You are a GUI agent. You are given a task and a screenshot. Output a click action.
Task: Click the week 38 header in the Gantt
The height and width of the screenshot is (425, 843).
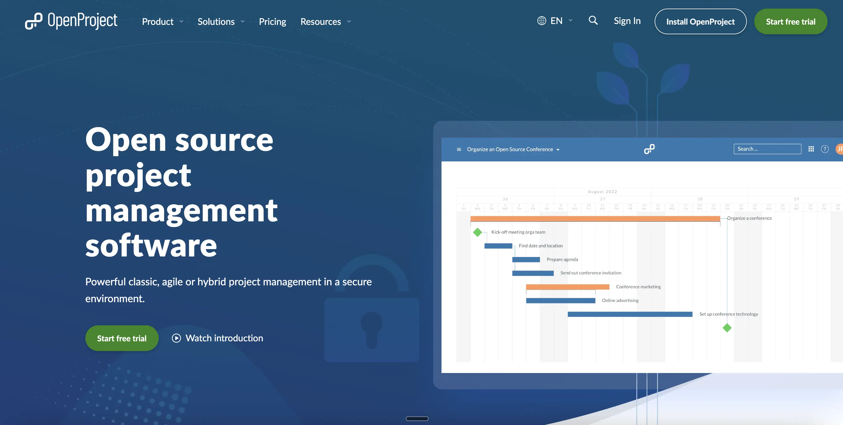700,199
